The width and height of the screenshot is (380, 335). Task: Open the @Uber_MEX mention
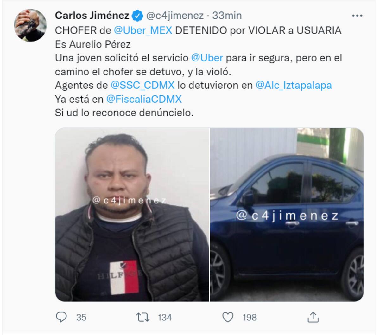coord(143,30)
